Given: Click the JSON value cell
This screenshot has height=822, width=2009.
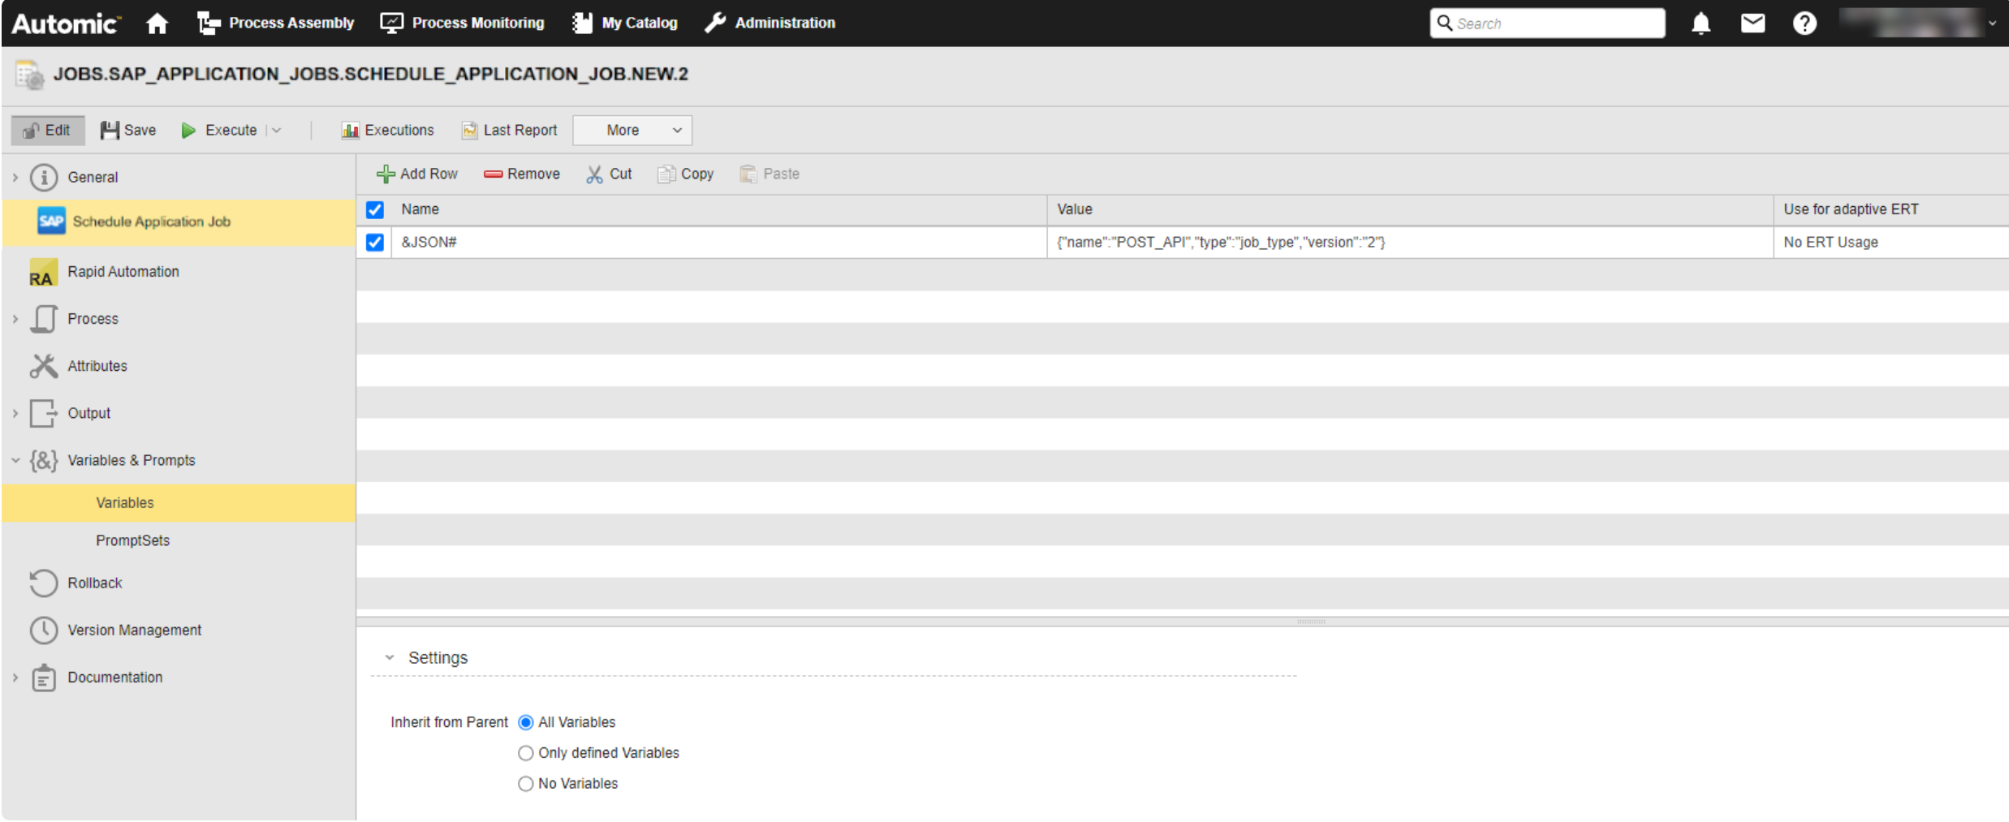Looking at the screenshot, I should (1410, 242).
